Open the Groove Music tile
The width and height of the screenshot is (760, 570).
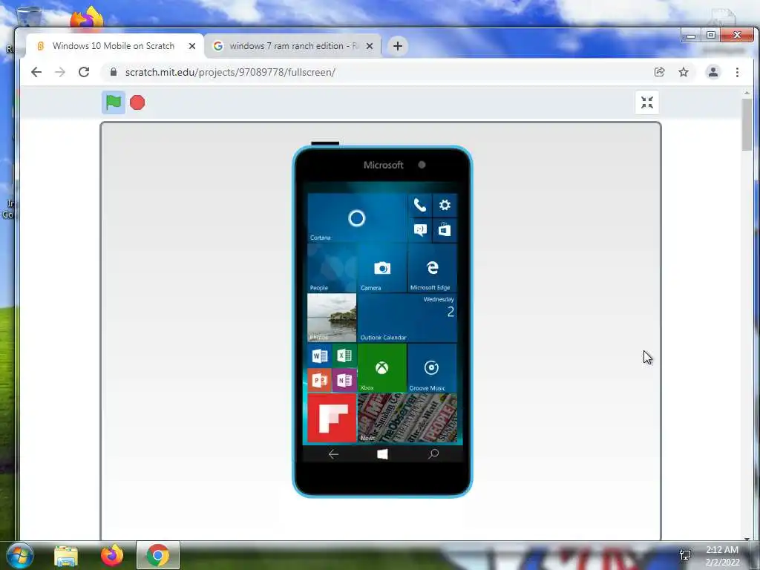pyautogui.click(x=433, y=368)
